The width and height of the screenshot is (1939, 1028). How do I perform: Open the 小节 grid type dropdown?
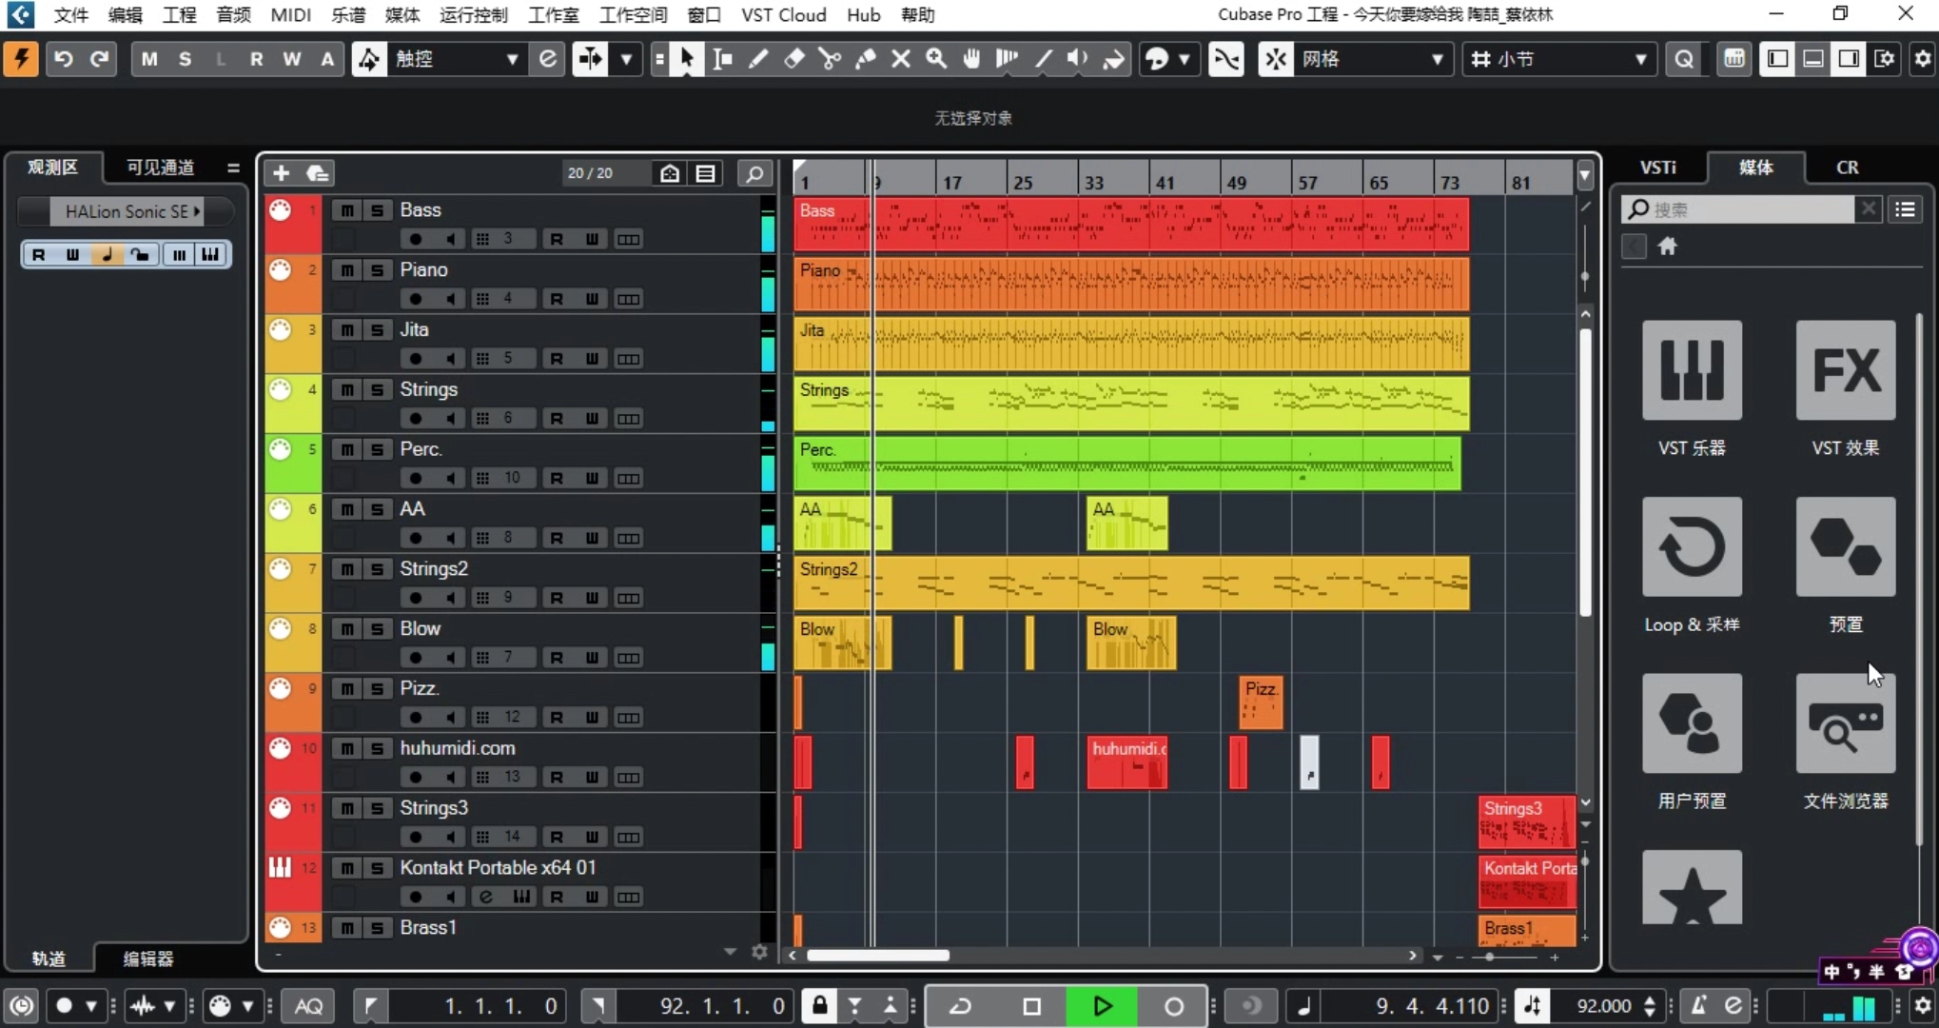coord(1560,59)
